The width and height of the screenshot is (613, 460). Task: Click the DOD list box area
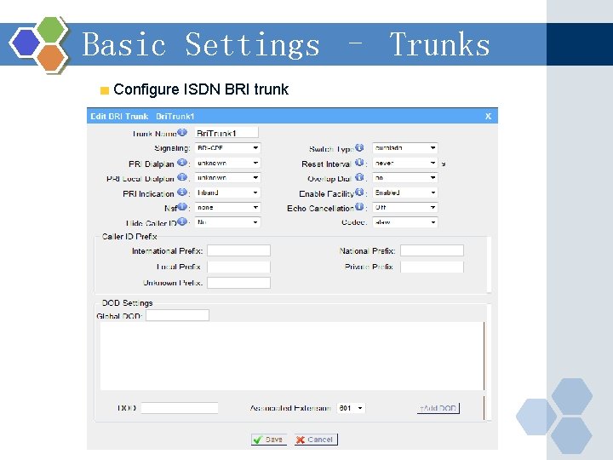click(292, 356)
